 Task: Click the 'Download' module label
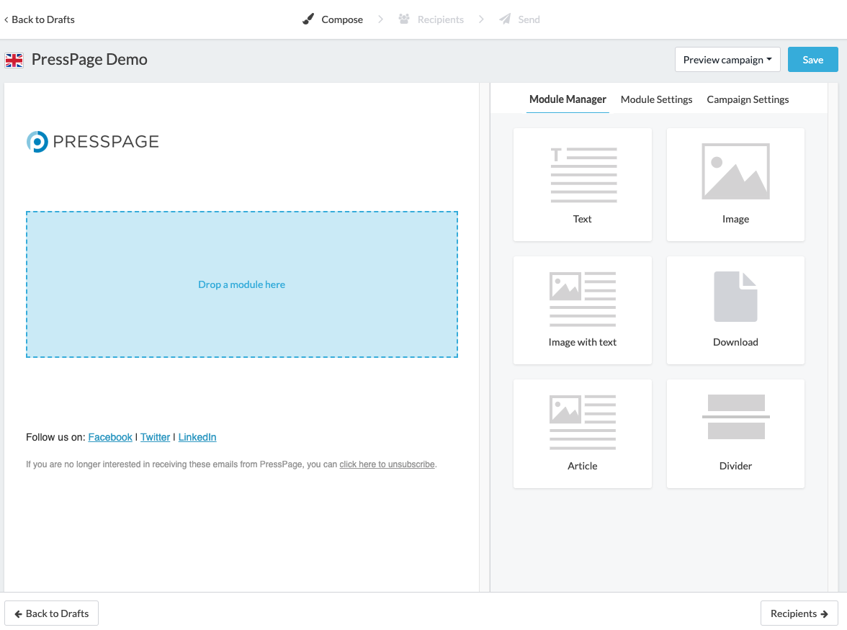(x=735, y=342)
